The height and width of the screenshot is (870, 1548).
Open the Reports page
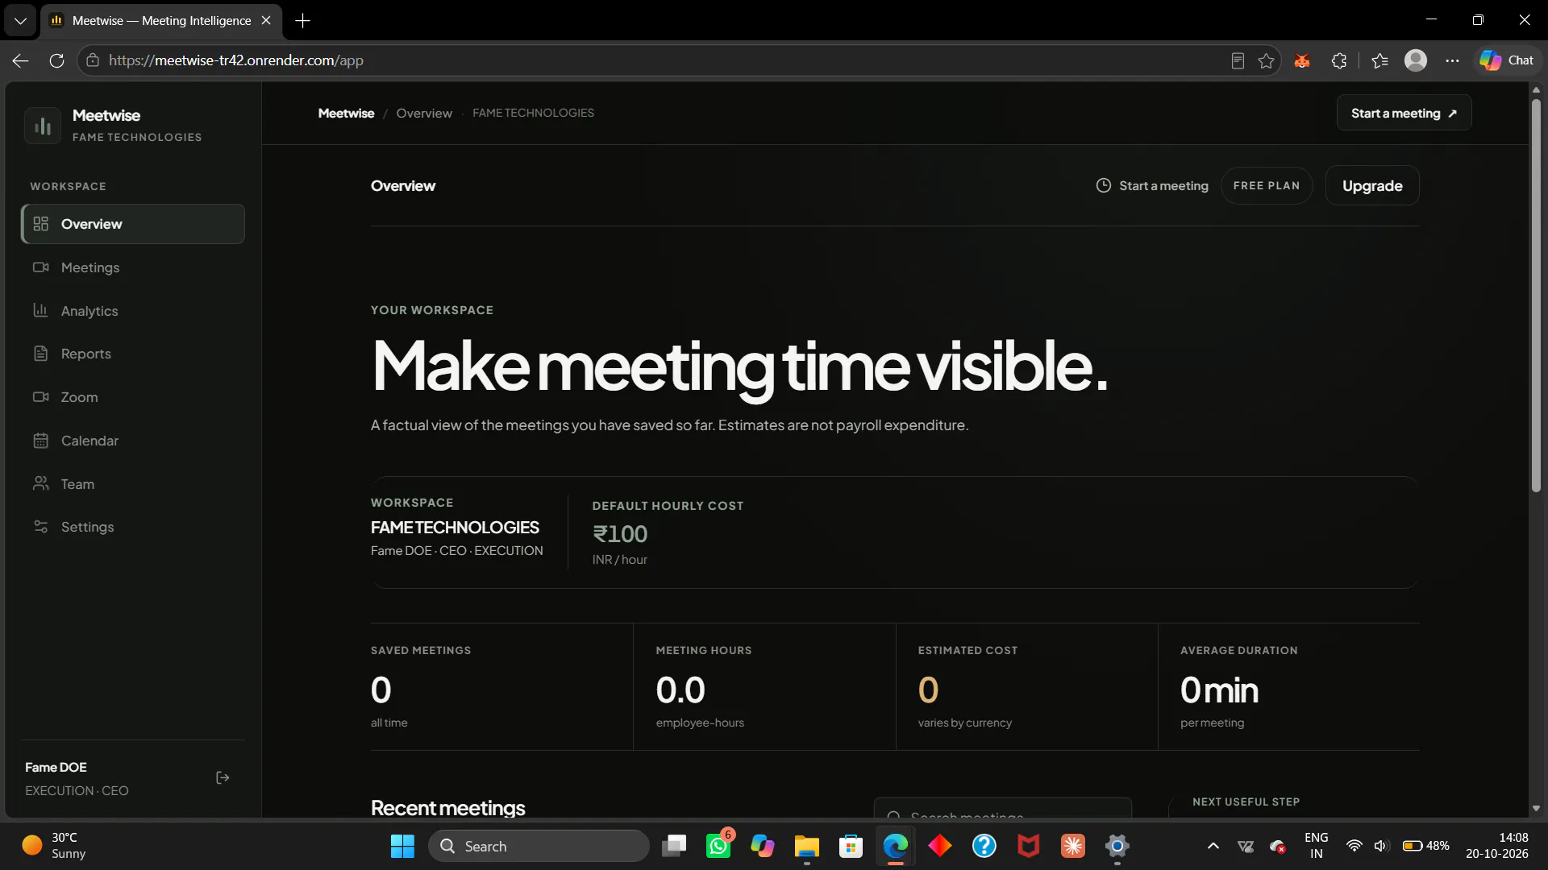click(133, 354)
